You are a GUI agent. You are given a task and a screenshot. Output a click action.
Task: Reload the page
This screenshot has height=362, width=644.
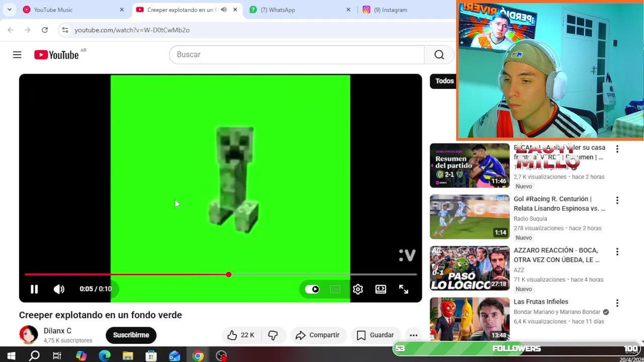[x=45, y=30]
